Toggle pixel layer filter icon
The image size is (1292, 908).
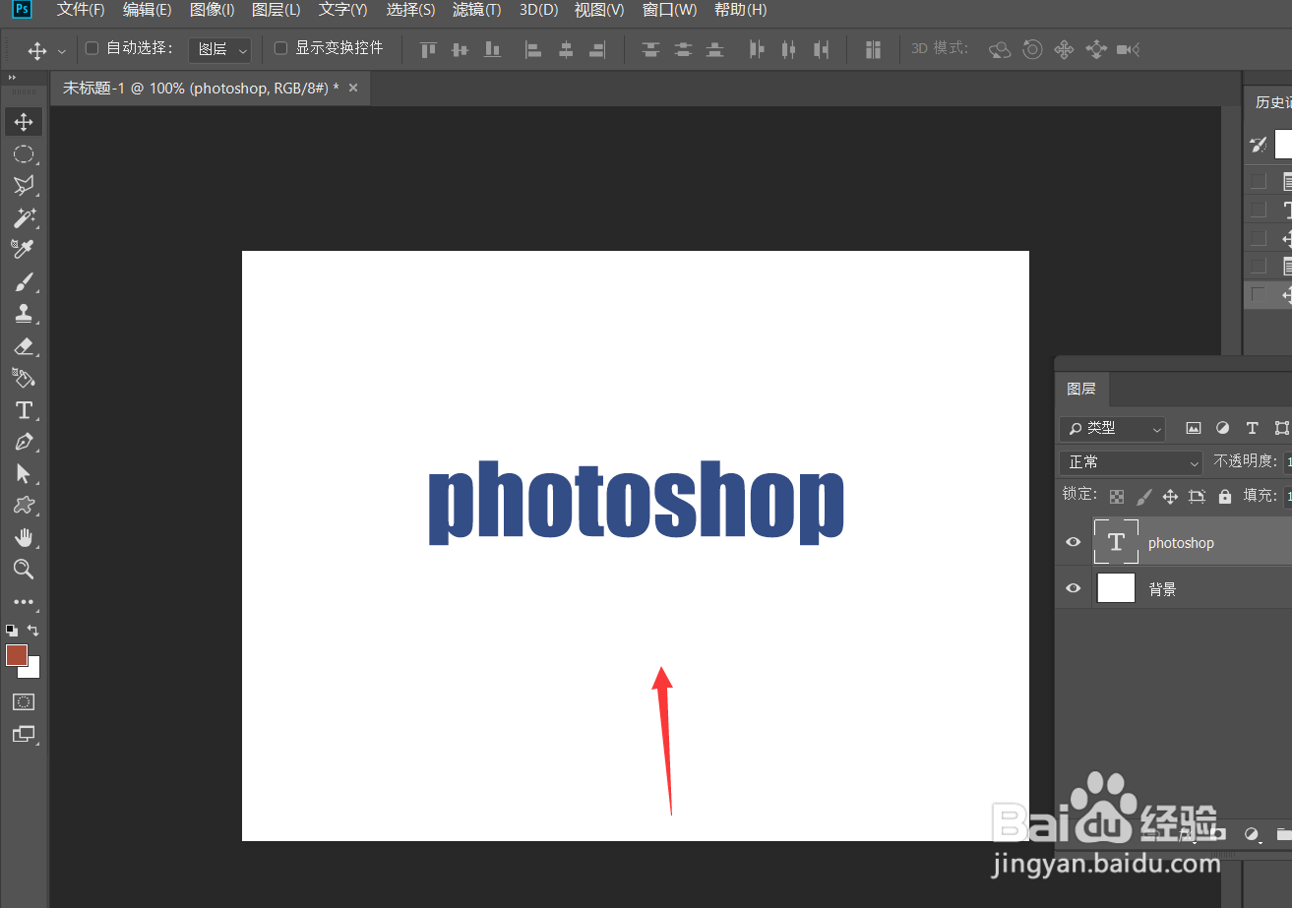pyautogui.click(x=1194, y=428)
